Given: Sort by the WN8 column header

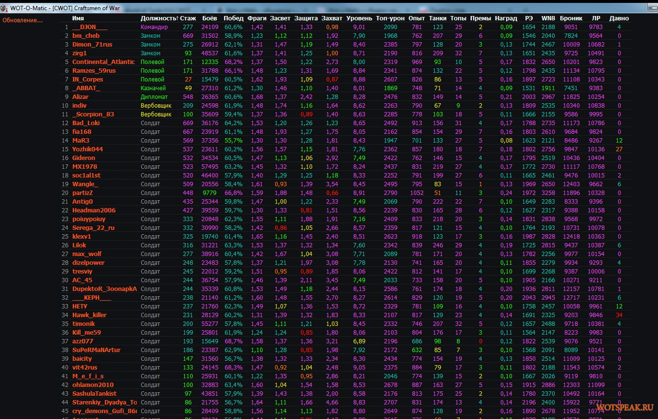Looking at the screenshot, I should pos(548,18).
